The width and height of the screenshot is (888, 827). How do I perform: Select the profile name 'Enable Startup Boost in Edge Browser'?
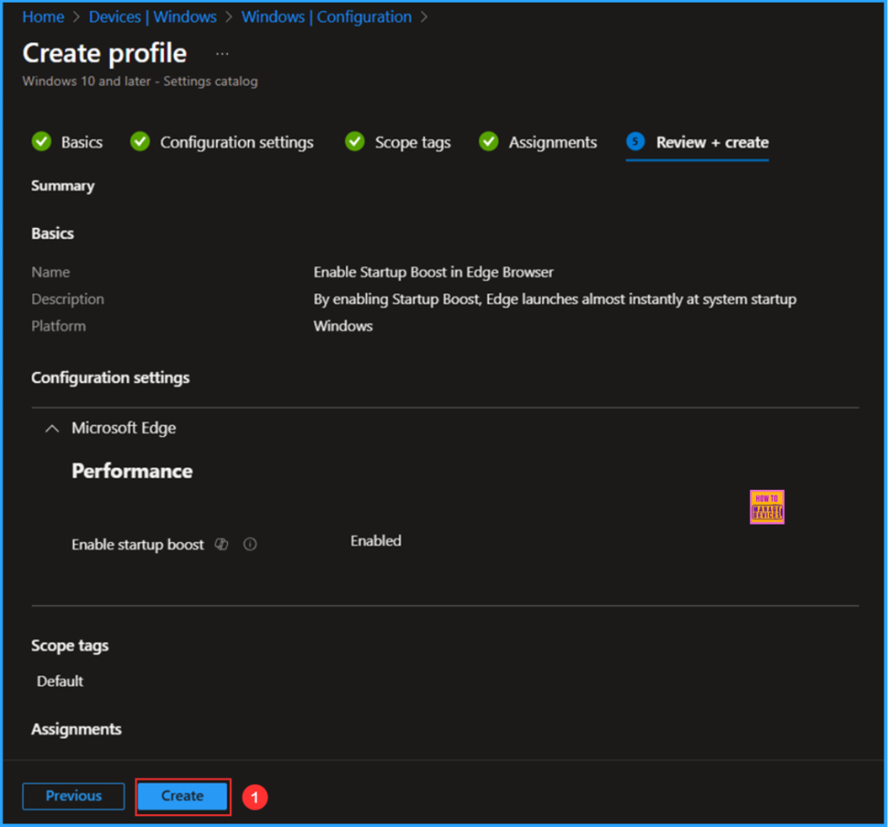(434, 272)
